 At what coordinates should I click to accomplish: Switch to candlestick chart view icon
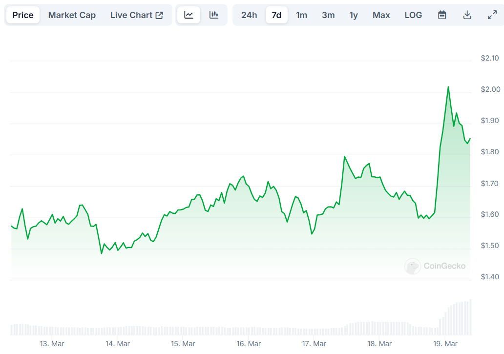214,15
